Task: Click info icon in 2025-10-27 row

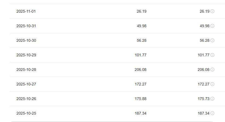Action: point(212,84)
